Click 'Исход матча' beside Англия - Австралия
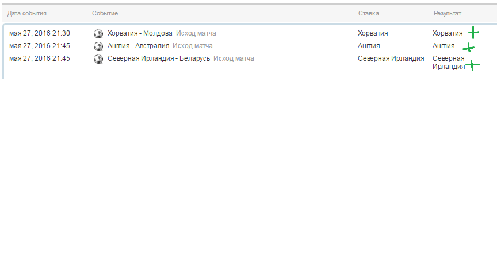 [192, 46]
